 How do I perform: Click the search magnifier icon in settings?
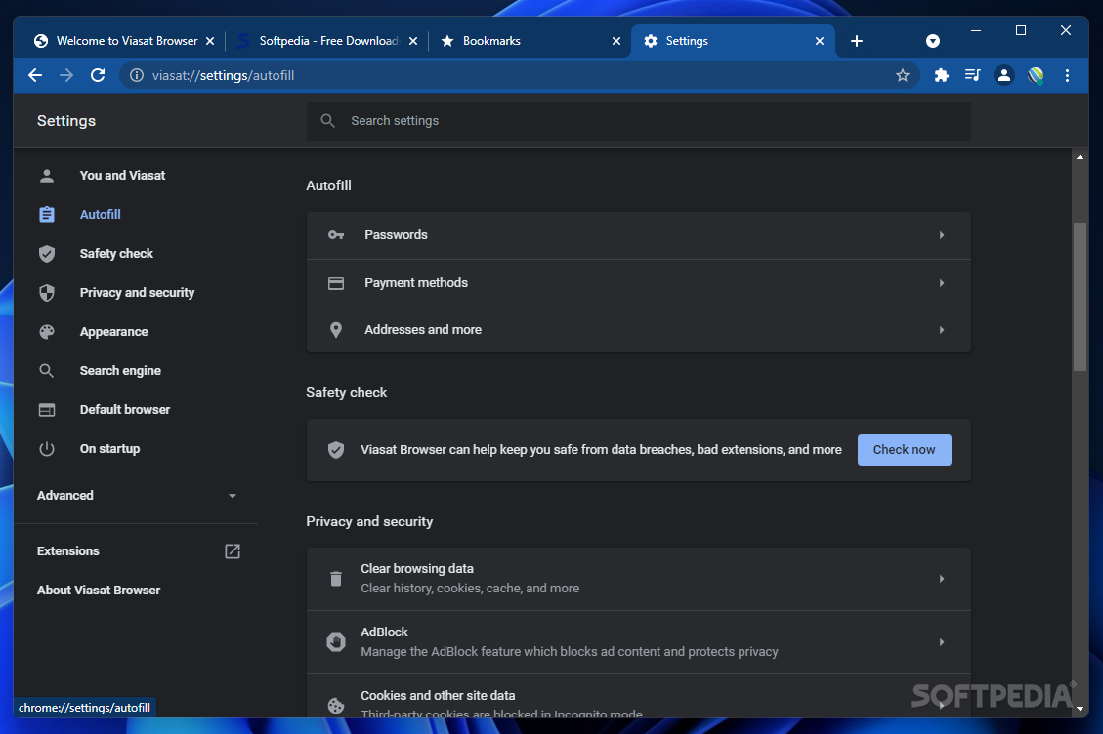(328, 121)
